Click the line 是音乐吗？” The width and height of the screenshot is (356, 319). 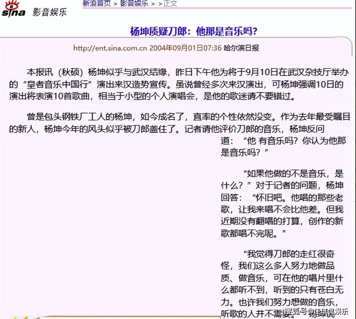[x=244, y=152]
